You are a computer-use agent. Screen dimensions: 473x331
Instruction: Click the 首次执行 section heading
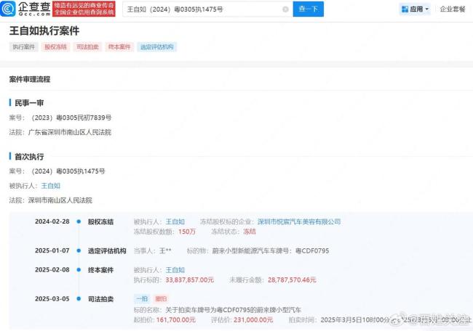click(x=29, y=157)
